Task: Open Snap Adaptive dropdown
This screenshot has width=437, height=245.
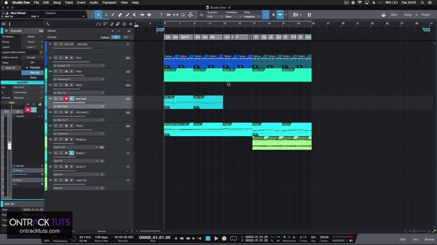Action: [x=252, y=16]
